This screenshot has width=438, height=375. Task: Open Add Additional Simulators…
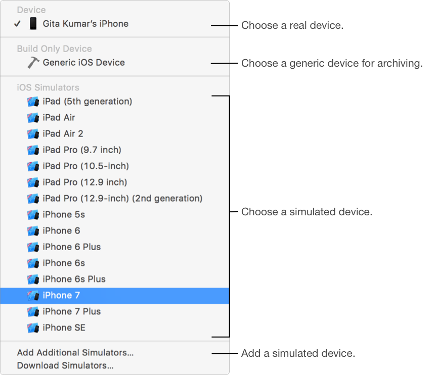click(x=75, y=353)
